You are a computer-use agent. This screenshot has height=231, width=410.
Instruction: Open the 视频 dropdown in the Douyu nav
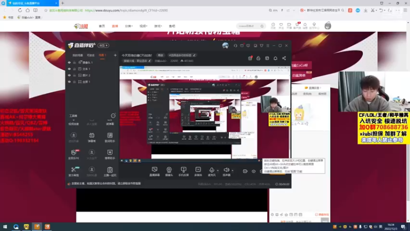[x=143, y=26]
